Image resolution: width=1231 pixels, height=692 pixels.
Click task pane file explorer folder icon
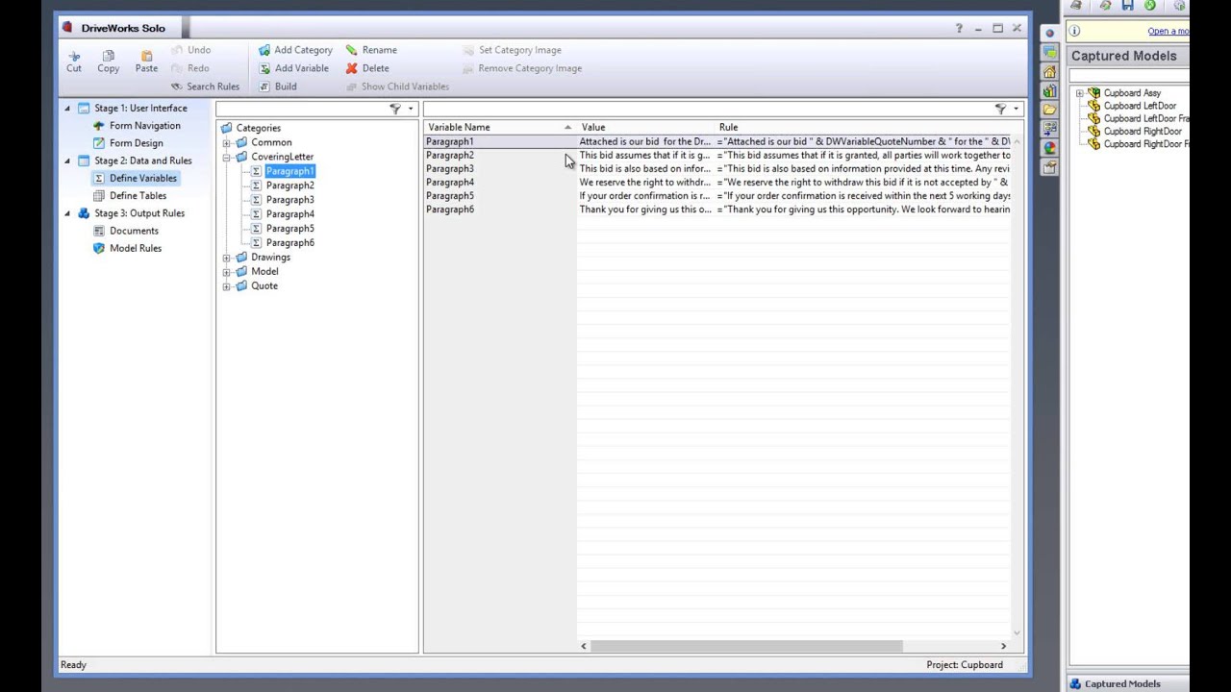click(x=1049, y=110)
